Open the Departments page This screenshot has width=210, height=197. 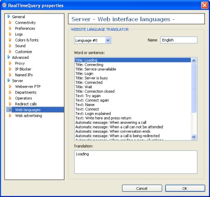click(x=26, y=92)
